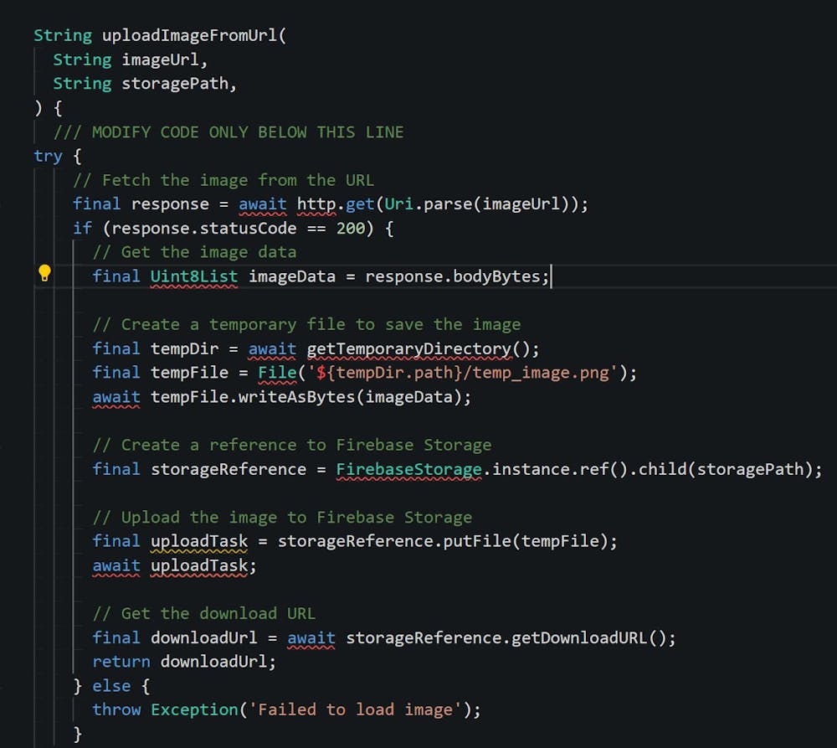Click the string 'Failed to load image'
The height and width of the screenshot is (748, 837).
355,709
